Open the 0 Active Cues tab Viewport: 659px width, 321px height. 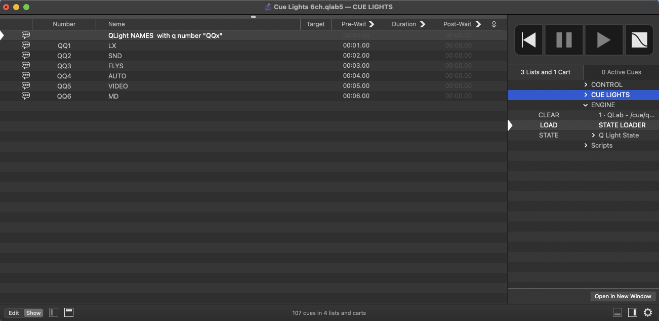(621, 72)
